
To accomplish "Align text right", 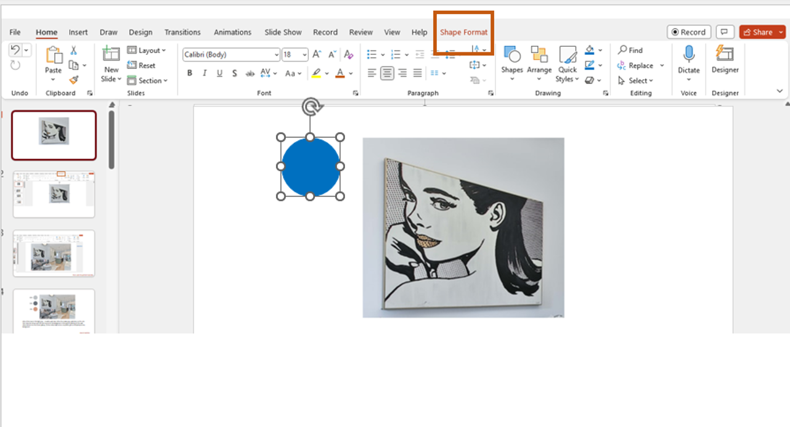I will (402, 73).
